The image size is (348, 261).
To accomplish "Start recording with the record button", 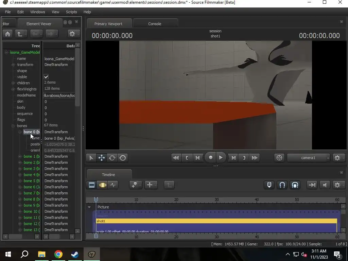I will point(210,158).
